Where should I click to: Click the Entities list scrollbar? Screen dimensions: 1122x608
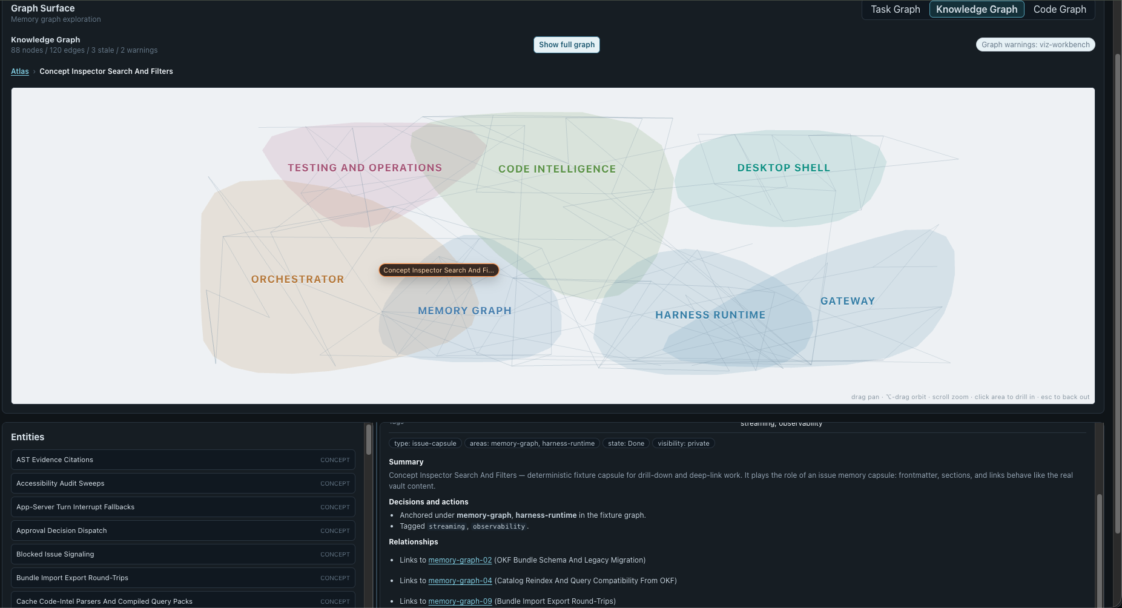click(369, 440)
